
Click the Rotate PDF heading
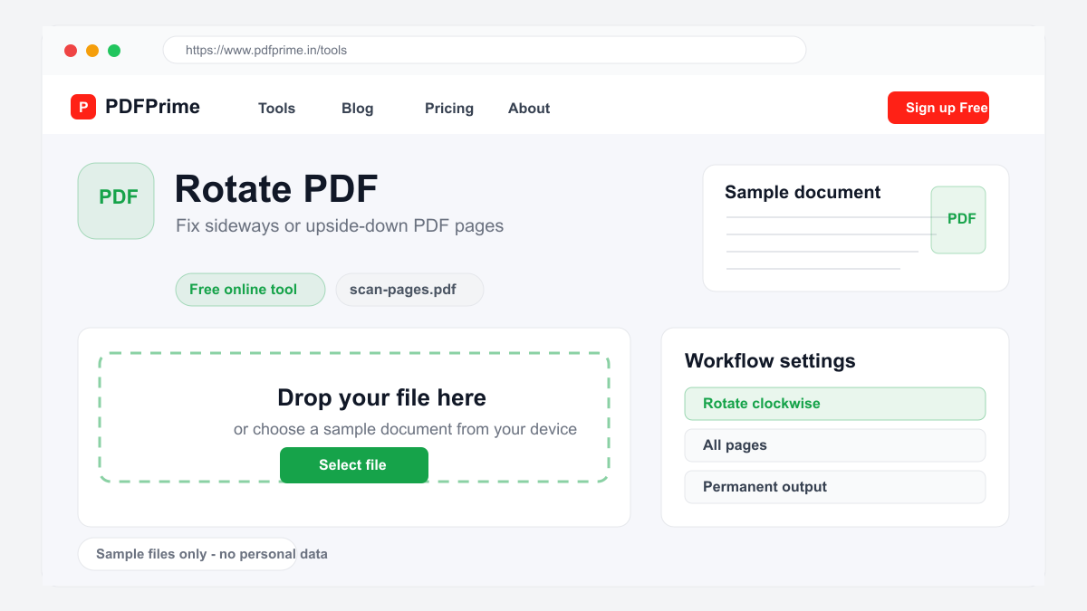(x=275, y=188)
